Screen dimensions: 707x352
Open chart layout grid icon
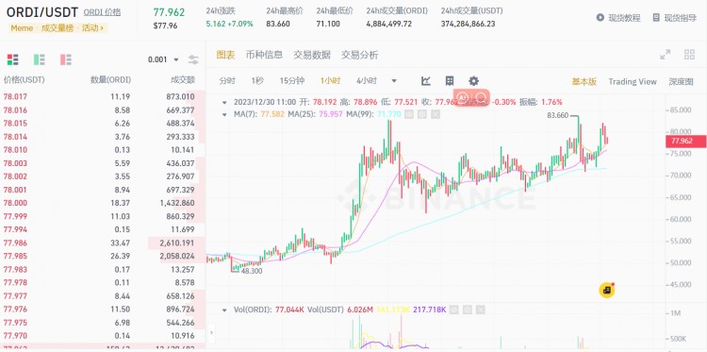click(x=450, y=81)
